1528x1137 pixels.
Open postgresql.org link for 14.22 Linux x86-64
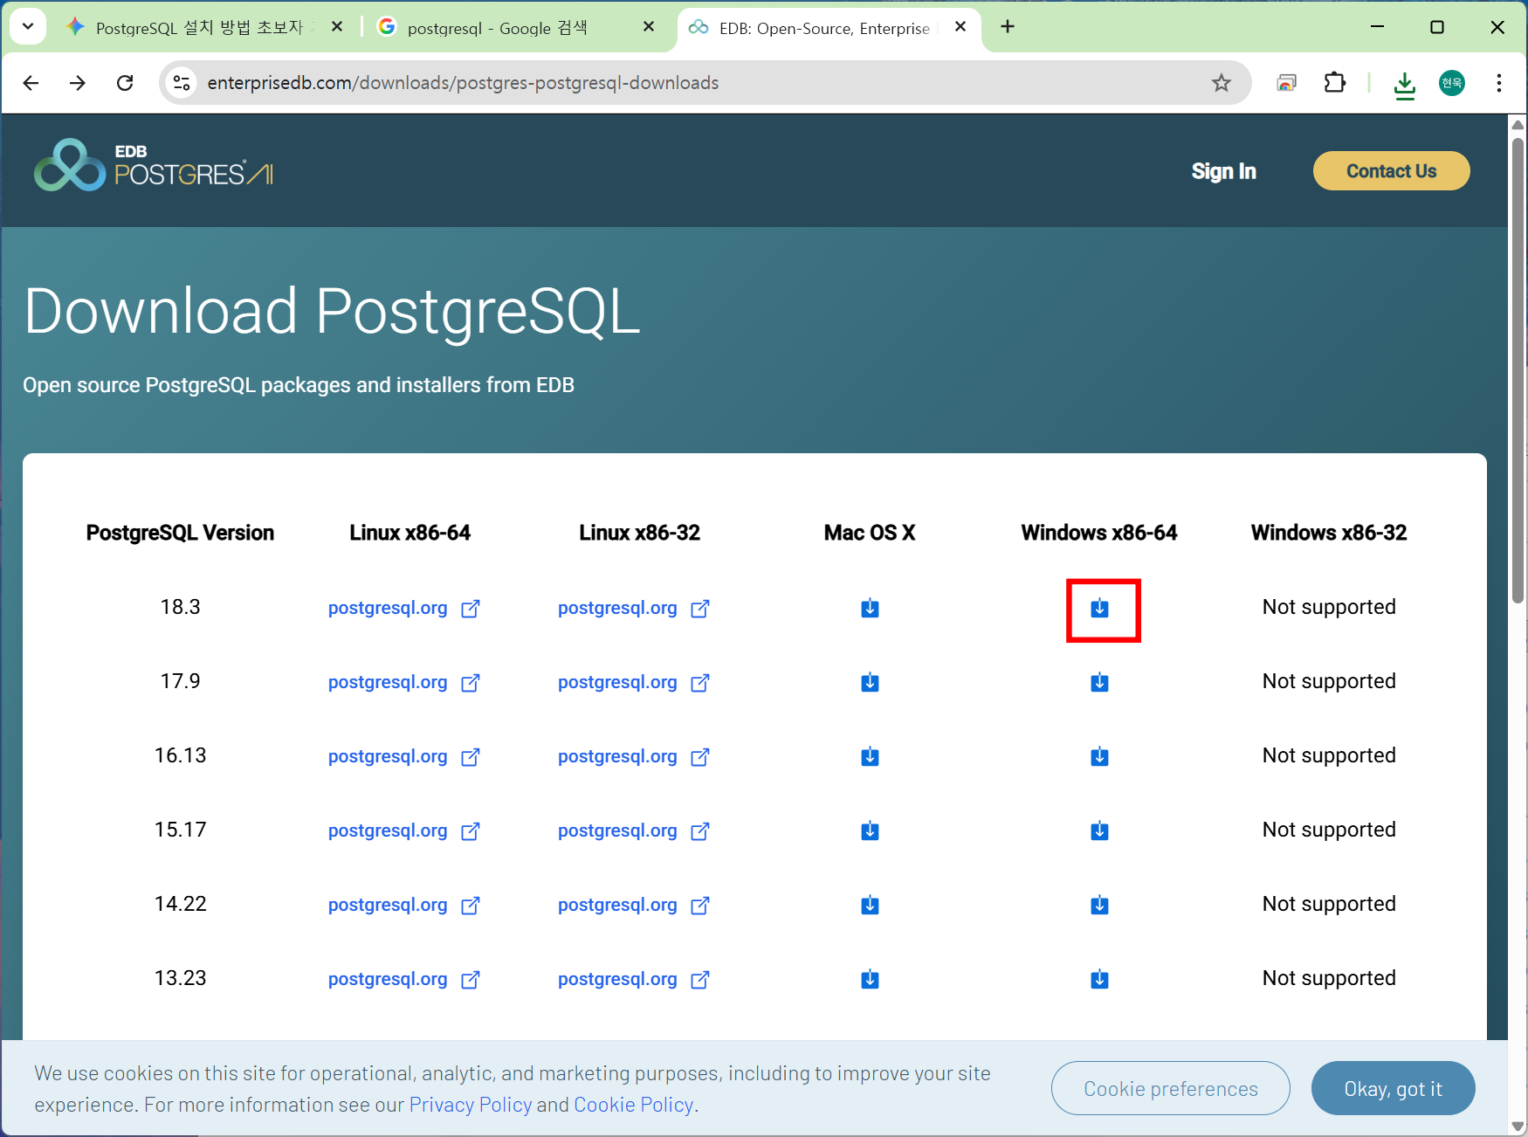pyautogui.click(x=388, y=905)
